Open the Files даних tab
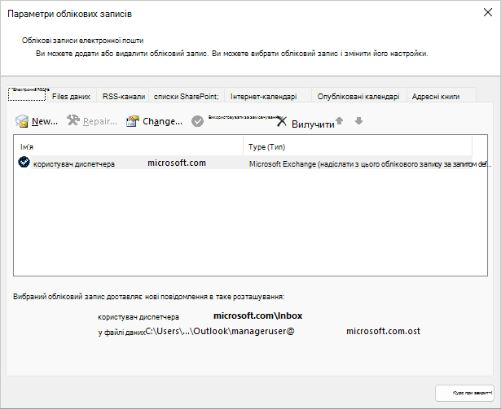Image resolution: width=501 pixels, height=409 pixels. click(71, 96)
